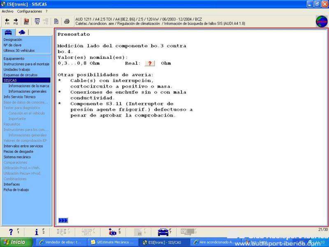Viewport: 329px width, 247px height.
Task: Click greyed Tester para diagnóstico entry
Action: (22, 108)
